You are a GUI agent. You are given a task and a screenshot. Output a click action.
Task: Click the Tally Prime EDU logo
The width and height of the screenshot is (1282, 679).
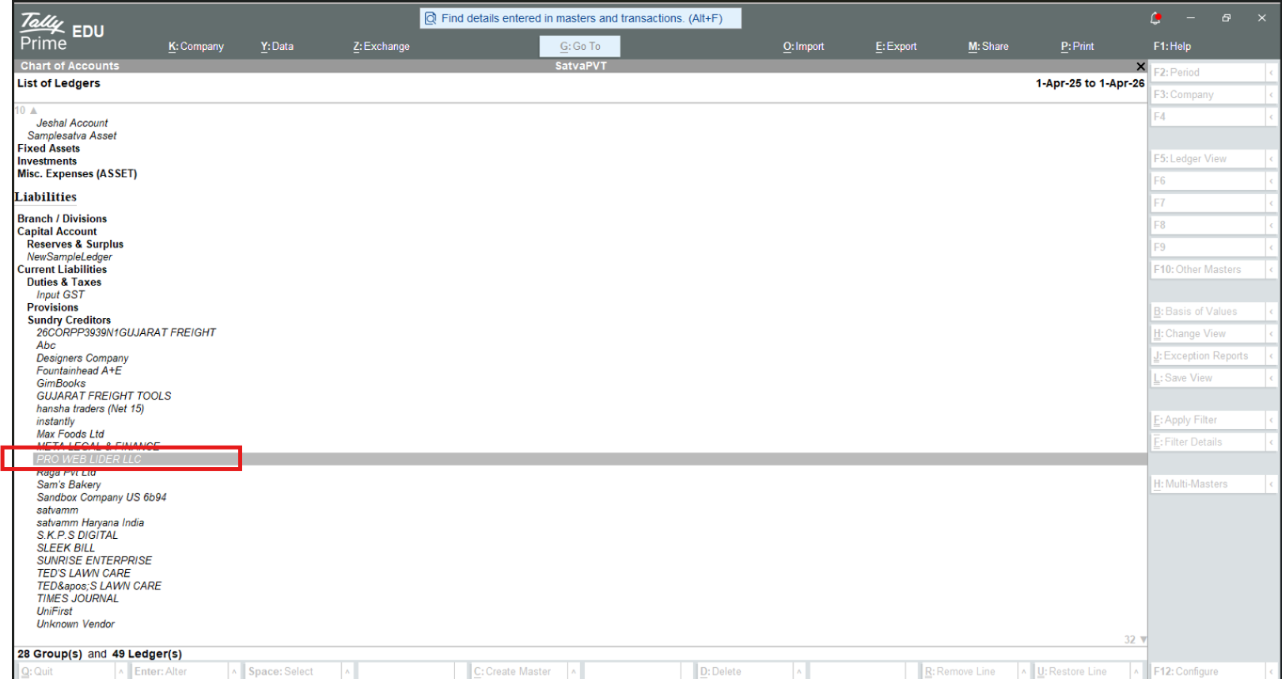pos(62,32)
